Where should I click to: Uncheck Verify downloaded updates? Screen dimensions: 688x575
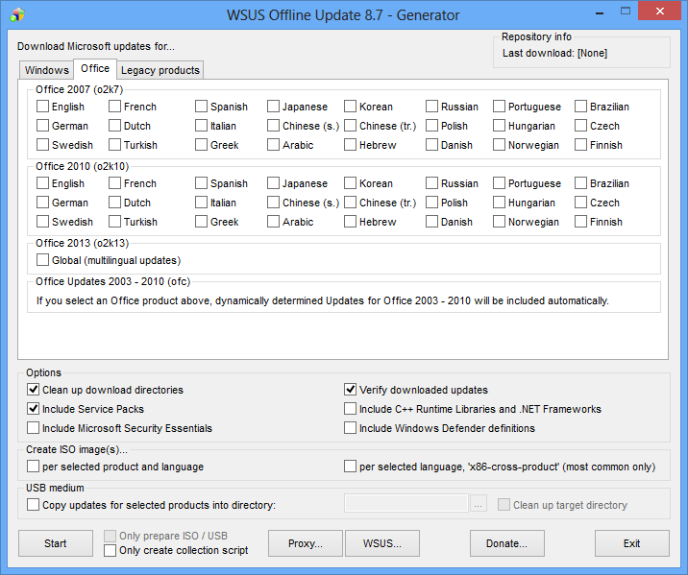click(351, 390)
